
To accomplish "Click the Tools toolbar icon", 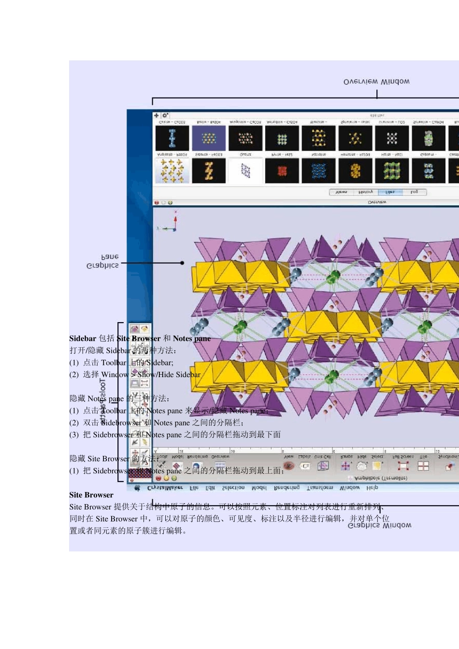I will (161, 465).
